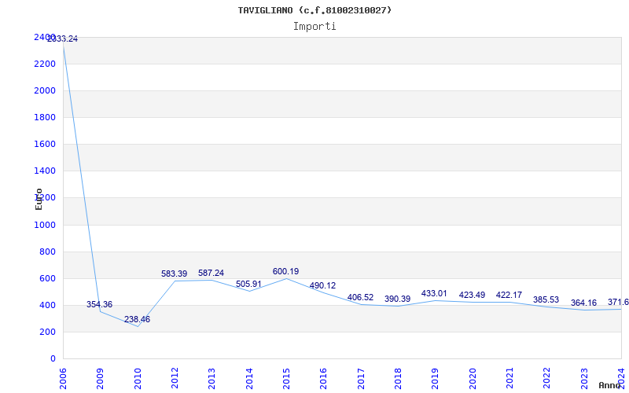Click the 2006 year tick label
Viewport: 629px width, 393px height.
[x=63, y=379]
